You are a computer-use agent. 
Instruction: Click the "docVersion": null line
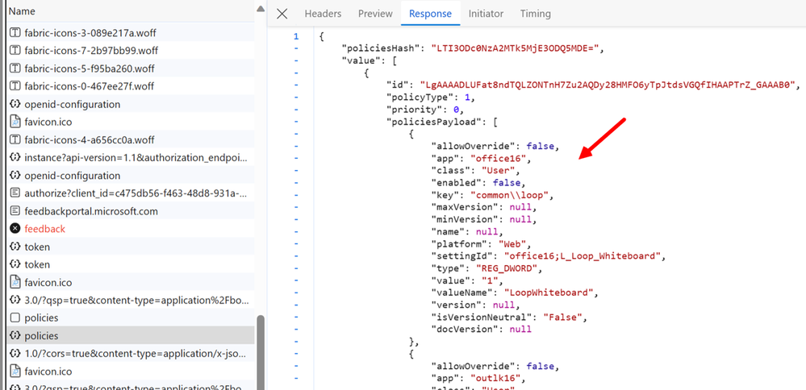481,330
